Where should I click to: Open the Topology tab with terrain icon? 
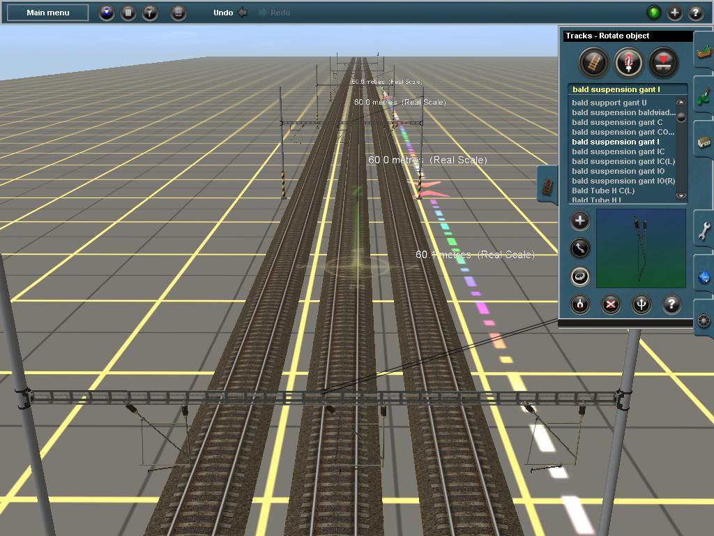704,51
